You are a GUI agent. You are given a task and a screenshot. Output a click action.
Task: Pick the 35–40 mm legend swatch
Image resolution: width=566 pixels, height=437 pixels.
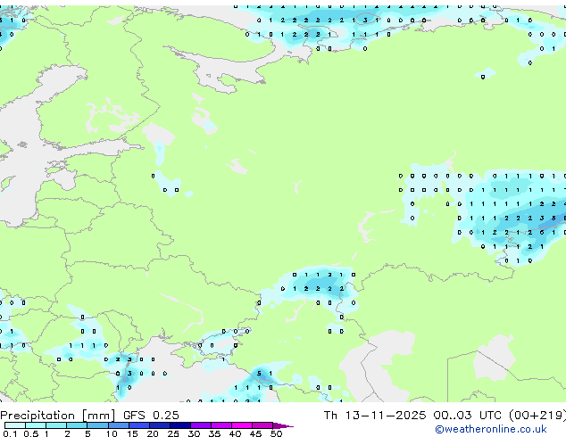[221, 425]
